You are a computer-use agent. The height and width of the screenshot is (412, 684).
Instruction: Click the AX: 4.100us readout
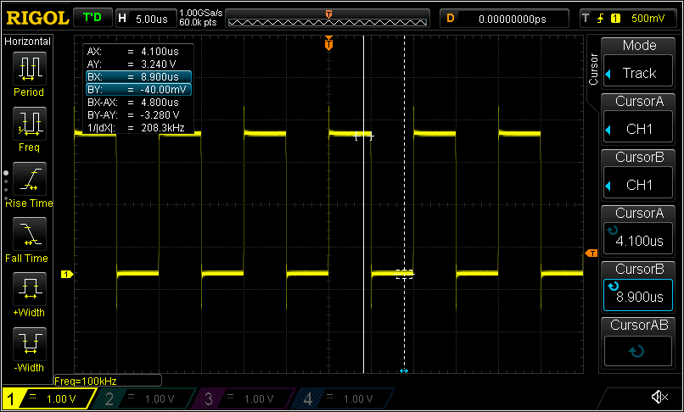133,52
